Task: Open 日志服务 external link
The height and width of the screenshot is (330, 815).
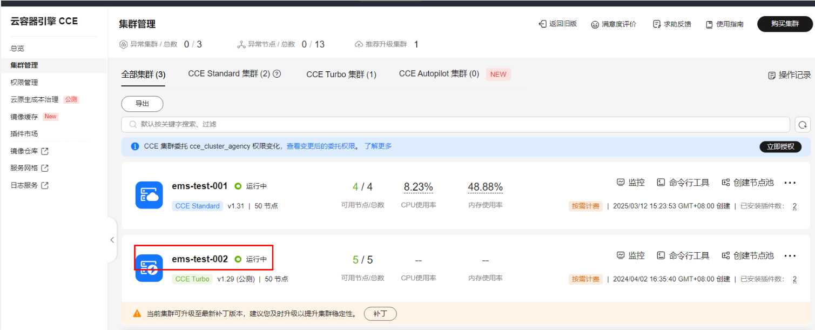Action: tap(30, 185)
